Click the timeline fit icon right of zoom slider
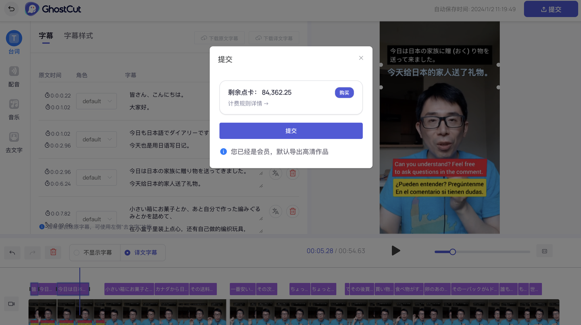The image size is (581, 325). point(544,251)
